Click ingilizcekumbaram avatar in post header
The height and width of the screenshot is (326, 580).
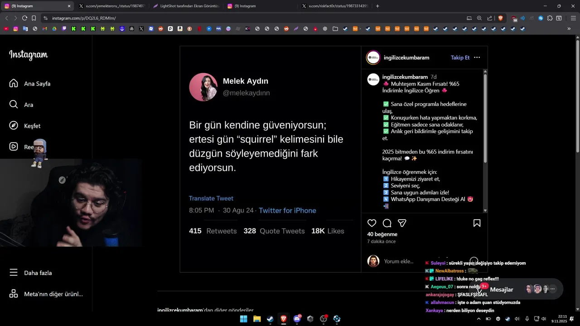click(373, 58)
